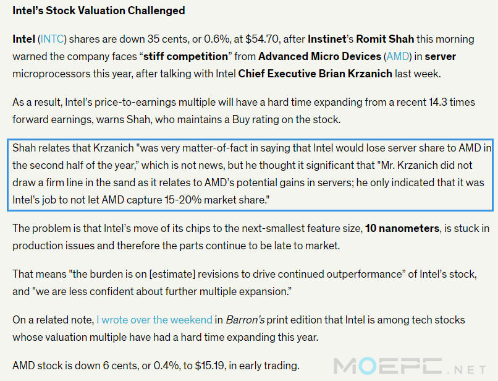Click the 'Intel's Stock Valuation Challenged' headline
498x381 pixels.
tap(99, 11)
